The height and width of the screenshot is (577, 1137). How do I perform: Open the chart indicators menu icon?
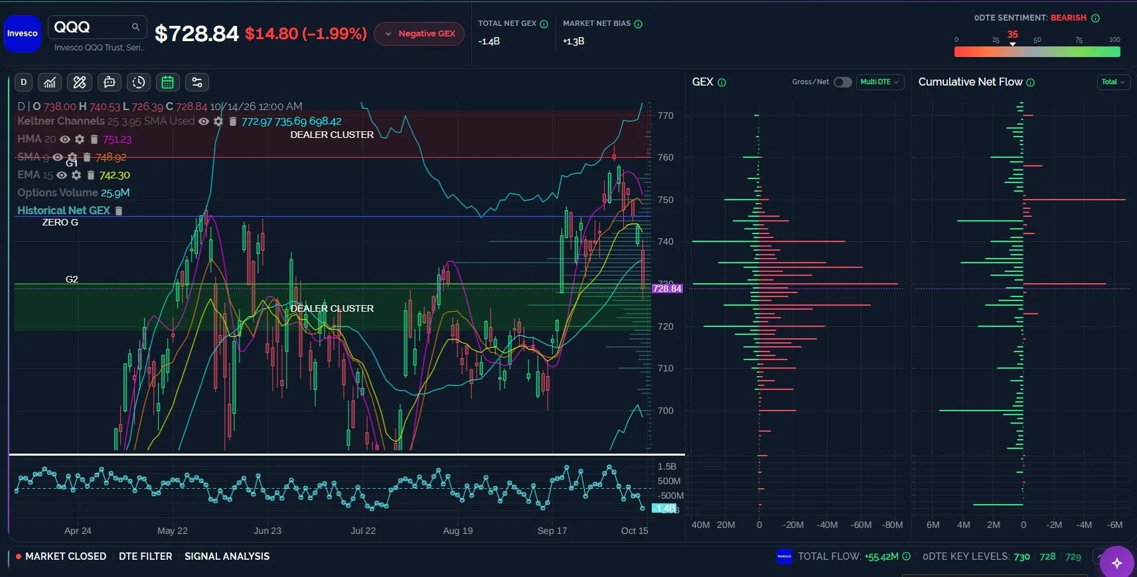50,82
